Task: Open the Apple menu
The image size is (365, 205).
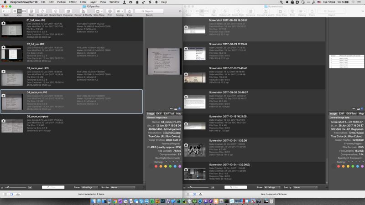Action: (5, 2)
